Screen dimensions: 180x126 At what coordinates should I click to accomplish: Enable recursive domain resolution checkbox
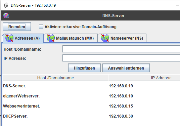(x=41, y=27)
